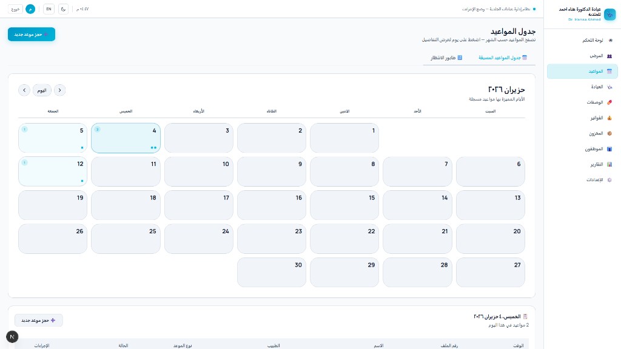Select calendar day 16
The height and width of the screenshot is (349, 621).
tap(272, 205)
